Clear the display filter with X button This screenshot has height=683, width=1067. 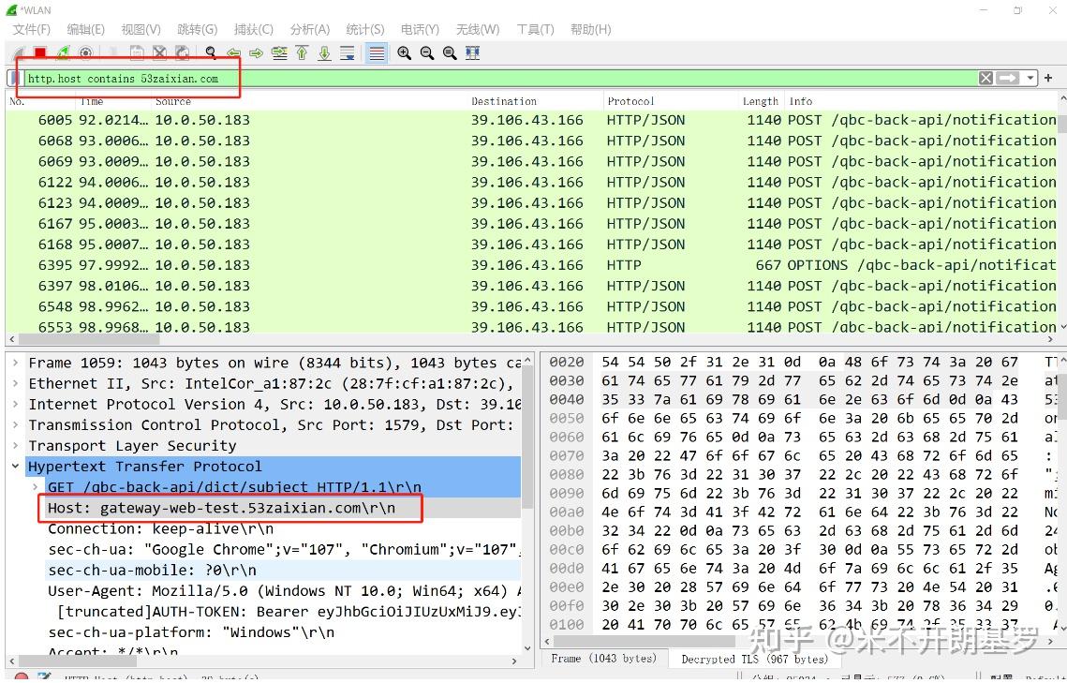(986, 78)
